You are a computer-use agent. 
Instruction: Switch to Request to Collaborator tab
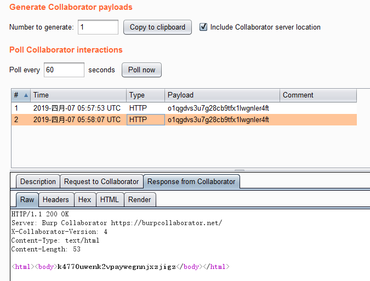click(x=101, y=182)
